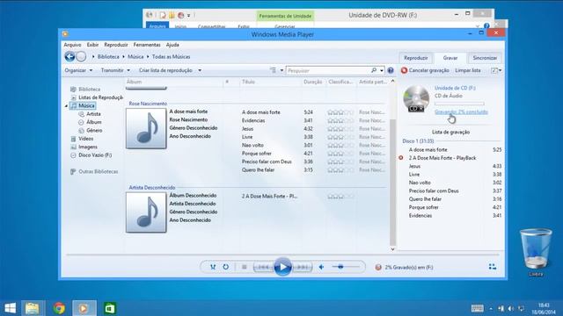Screen dimensions: 563x316
Task: Mute the player volume
Action: tap(321, 267)
